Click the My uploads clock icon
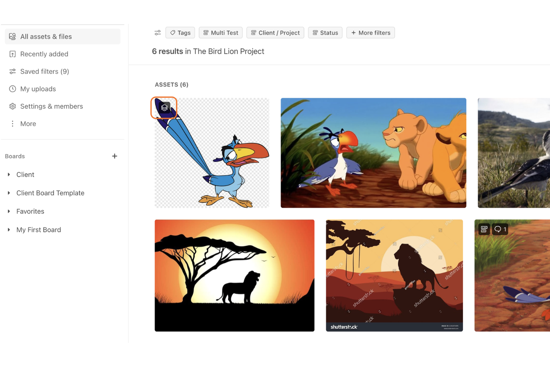 click(x=12, y=88)
